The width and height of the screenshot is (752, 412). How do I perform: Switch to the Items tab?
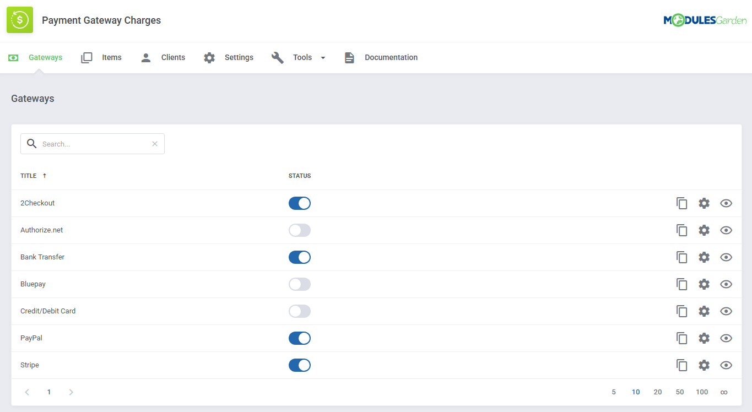(x=112, y=57)
